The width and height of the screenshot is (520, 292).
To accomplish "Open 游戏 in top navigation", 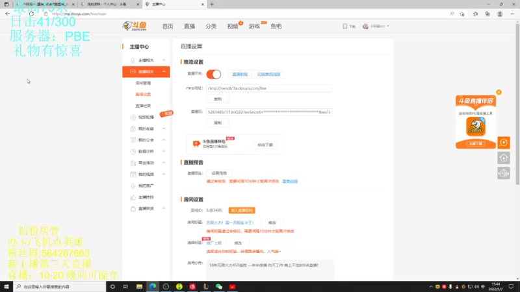I will pos(254,26).
